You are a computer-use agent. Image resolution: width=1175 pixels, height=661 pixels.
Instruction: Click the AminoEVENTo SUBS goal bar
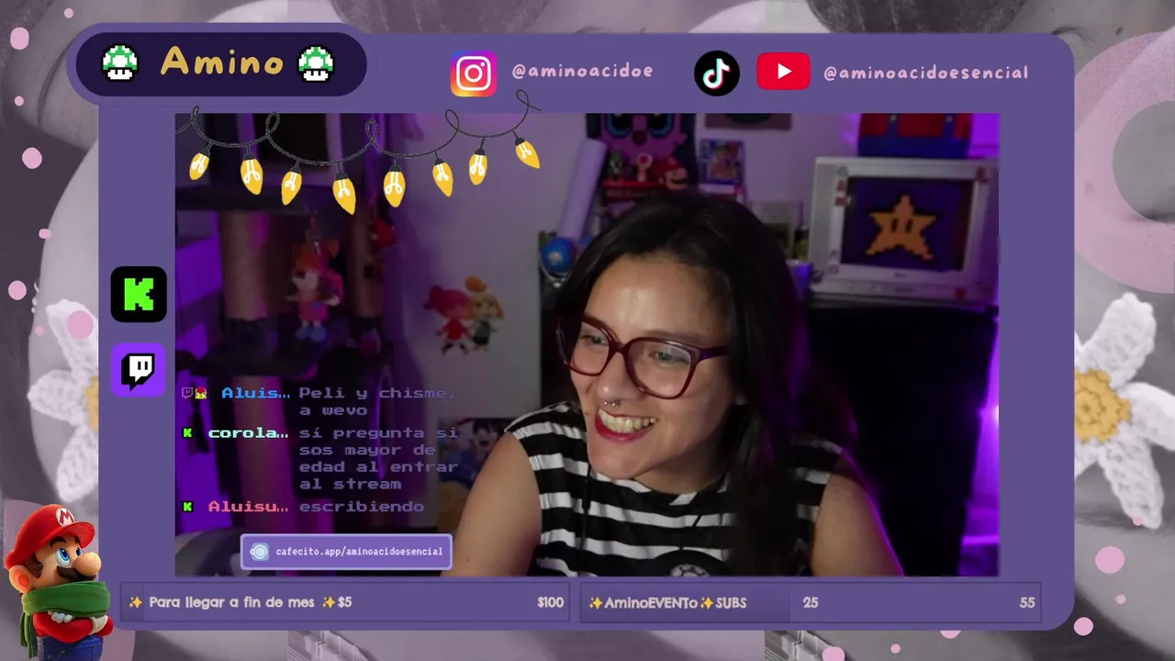click(811, 603)
